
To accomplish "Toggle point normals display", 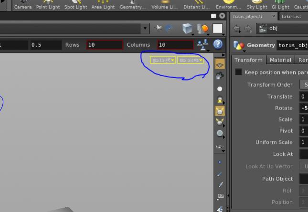I will click(x=220, y=174).
